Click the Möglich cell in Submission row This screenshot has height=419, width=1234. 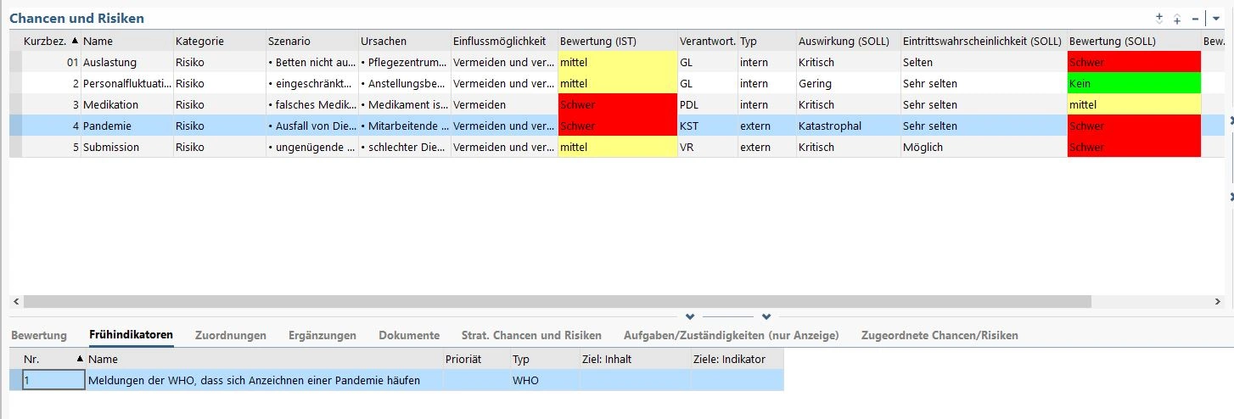984,147
